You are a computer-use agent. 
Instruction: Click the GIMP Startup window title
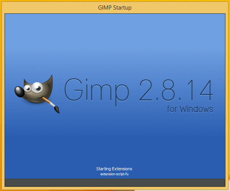point(115,8)
